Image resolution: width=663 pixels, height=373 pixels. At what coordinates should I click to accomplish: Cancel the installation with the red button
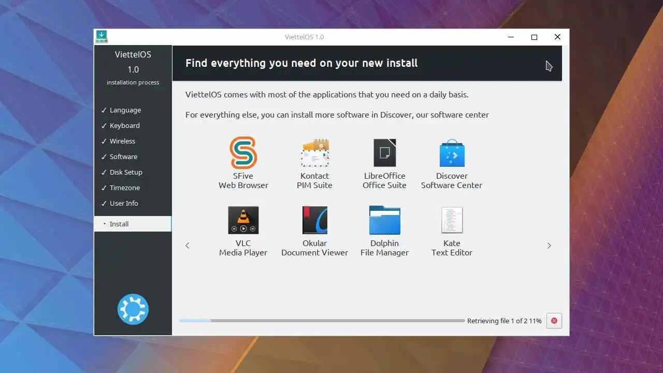pos(554,321)
